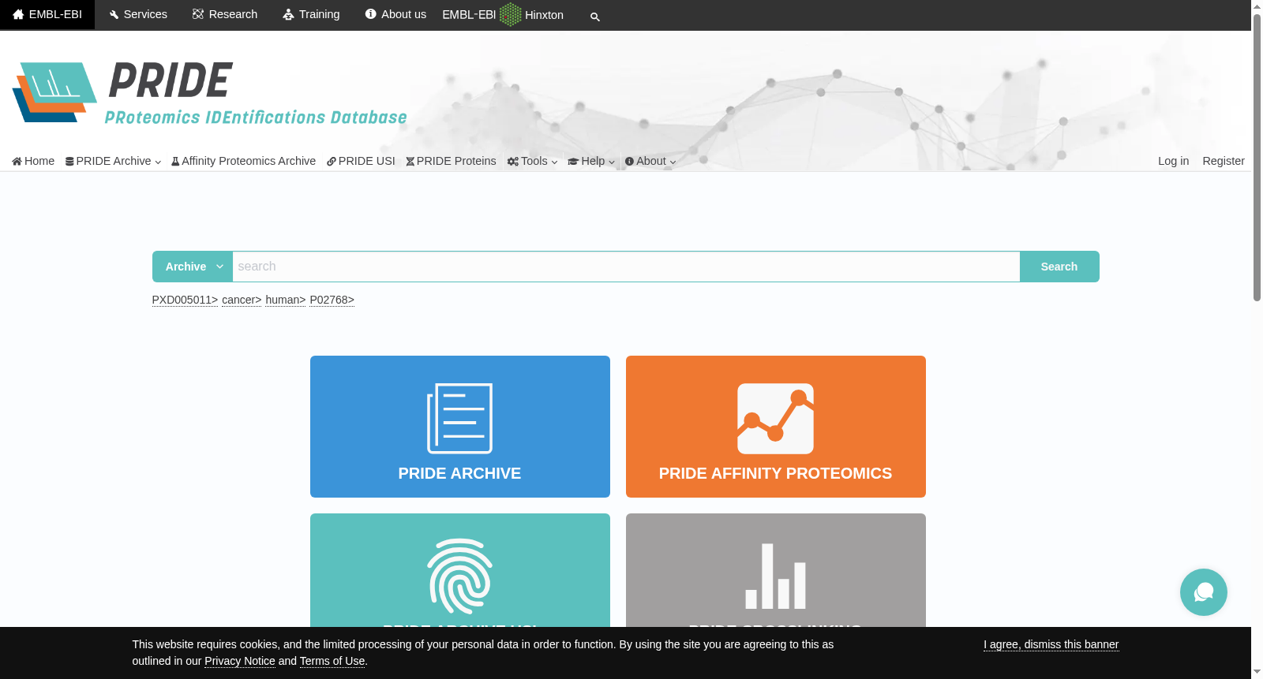
Task: Click the PRoteomics IDEntifications Database tagline
Action: pyautogui.click(x=256, y=118)
